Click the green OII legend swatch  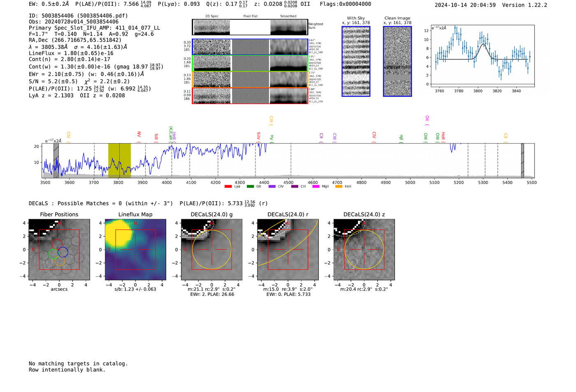250,187
